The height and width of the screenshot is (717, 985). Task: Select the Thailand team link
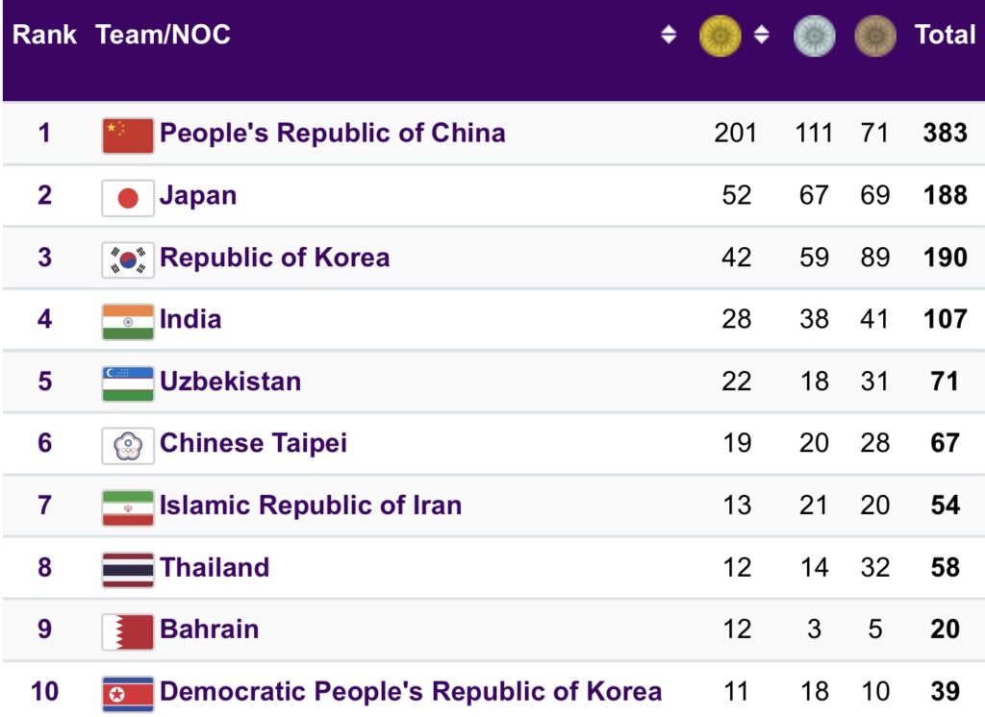pyautogui.click(x=215, y=567)
